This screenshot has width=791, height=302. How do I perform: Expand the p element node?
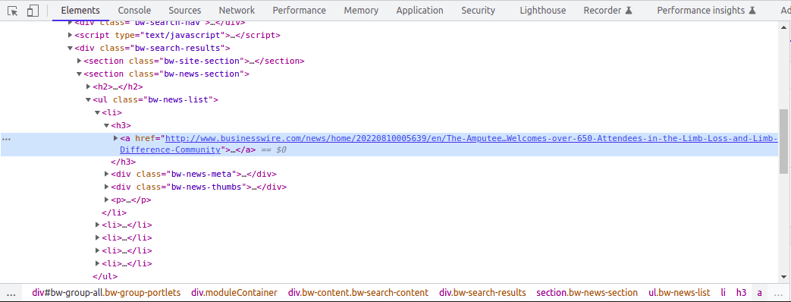point(106,200)
